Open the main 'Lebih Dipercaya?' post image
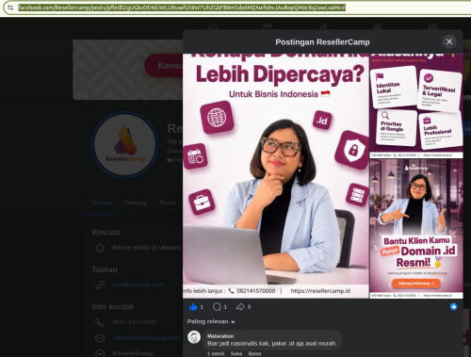This screenshot has width=471, height=357. coord(276,176)
